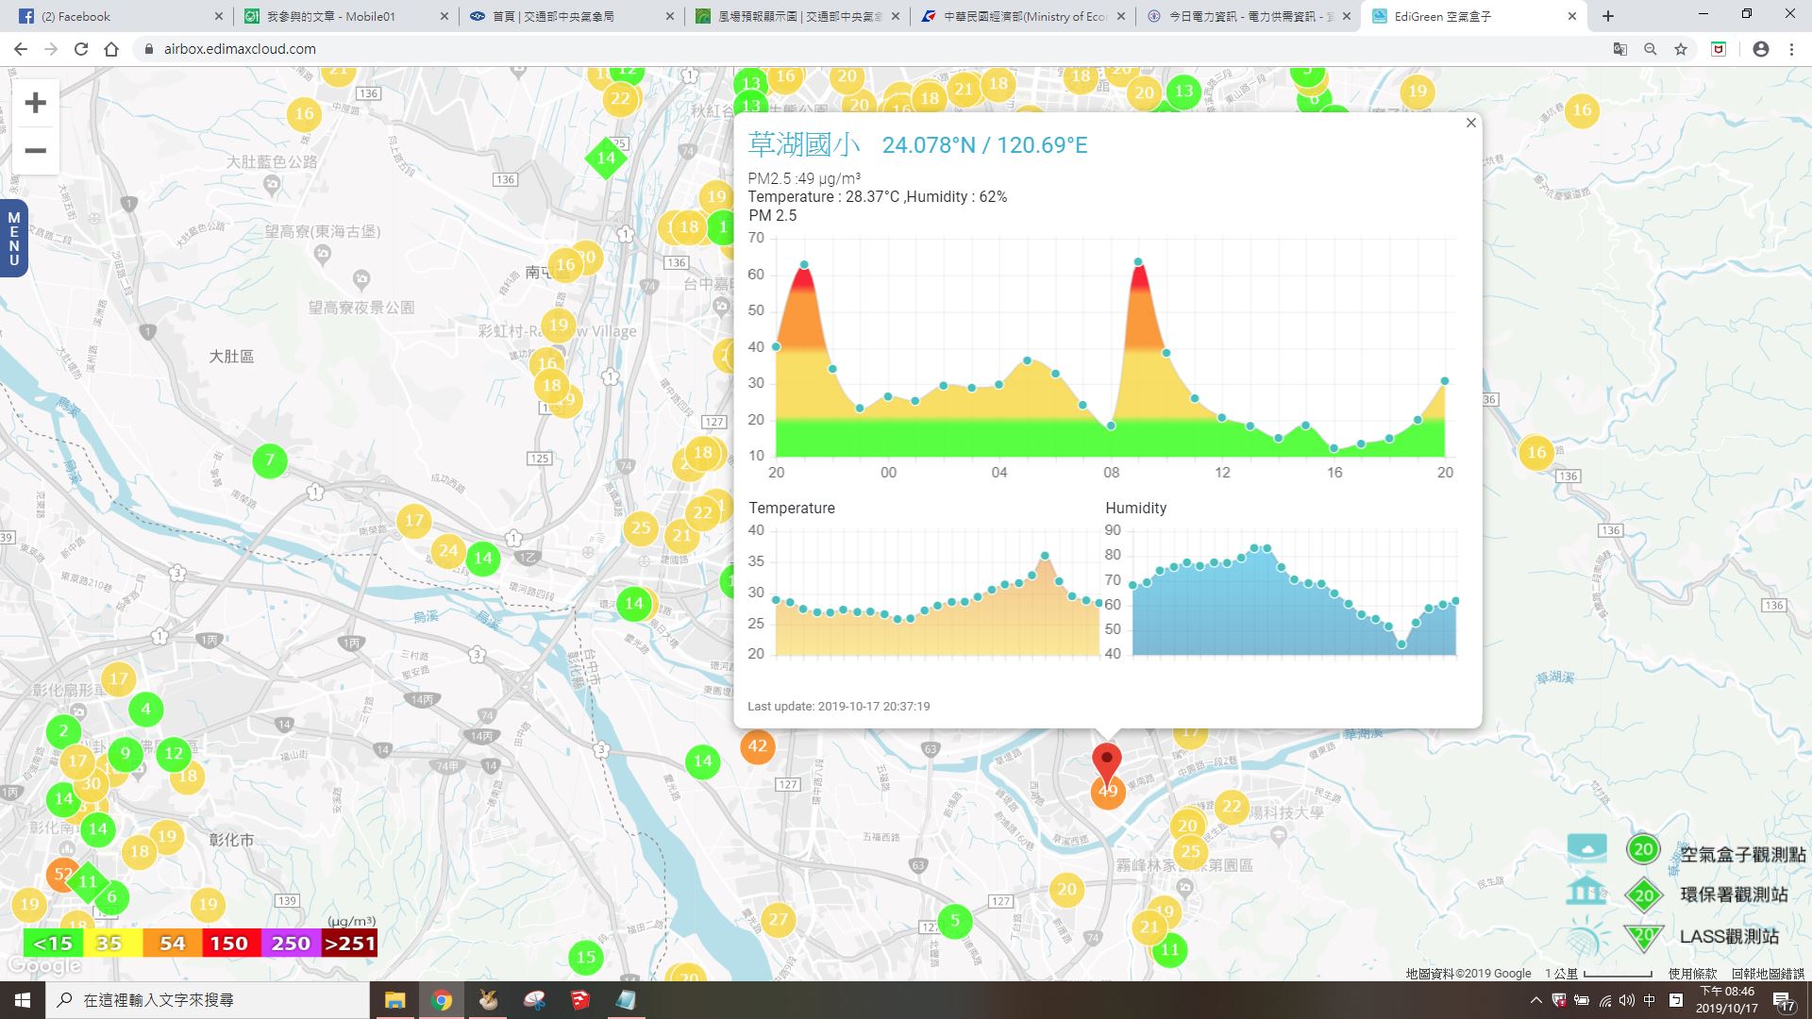This screenshot has height=1019, width=1812.
Task: Go back to previous page
Action: pyautogui.click(x=21, y=49)
